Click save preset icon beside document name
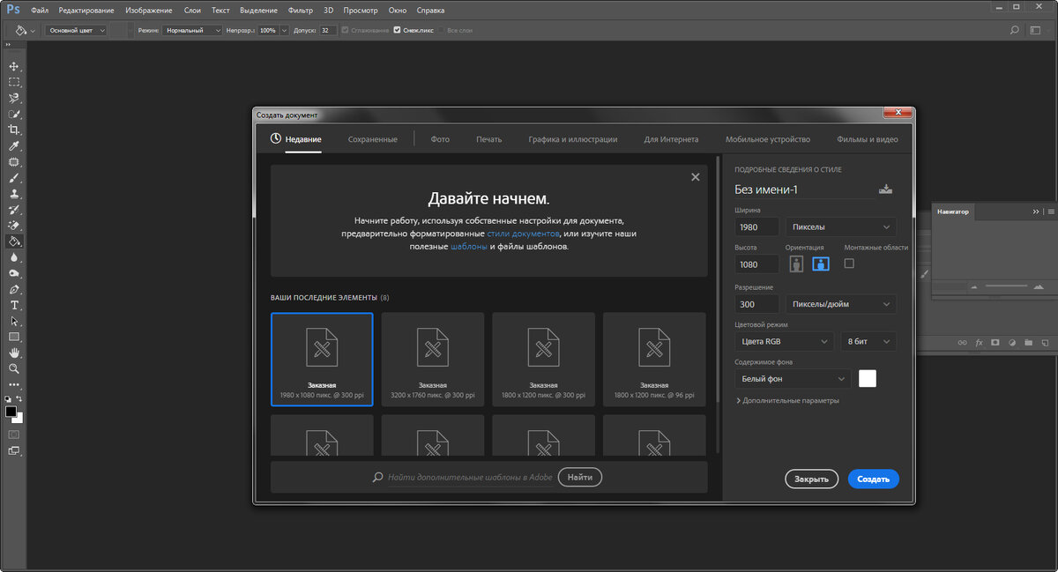Screen dimensions: 1058x572 point(886,189)
